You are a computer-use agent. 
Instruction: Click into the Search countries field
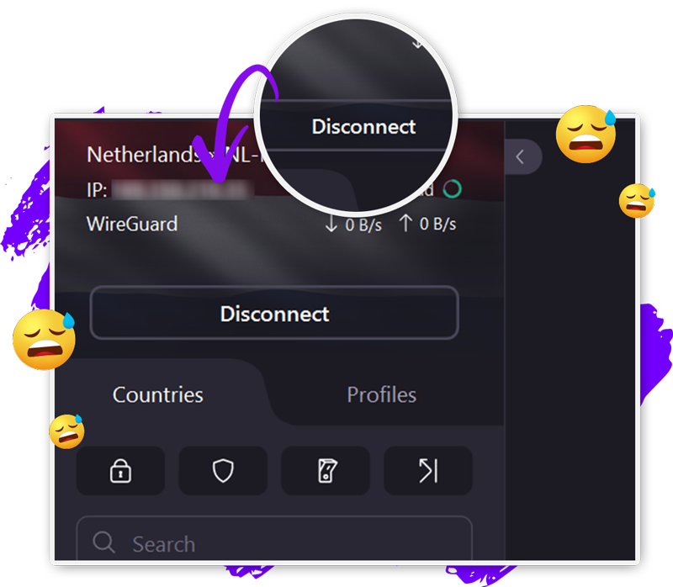click(x=274, y=541)
